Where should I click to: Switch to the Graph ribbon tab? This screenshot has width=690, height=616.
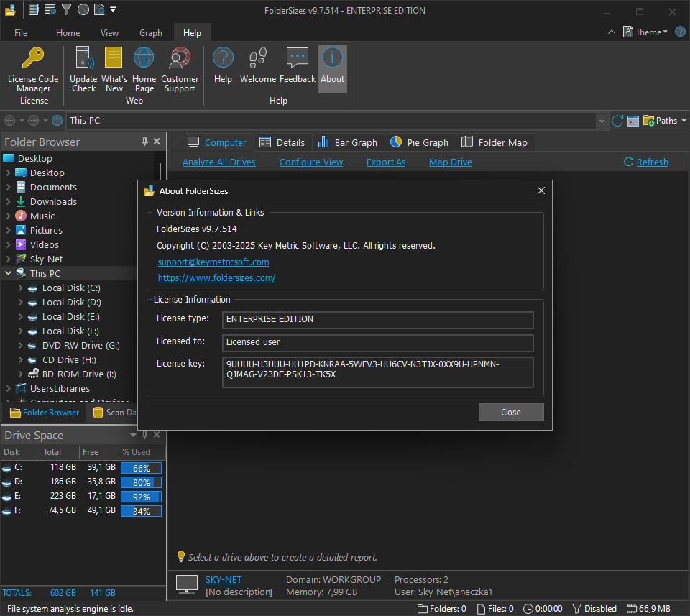coord(150,33)
